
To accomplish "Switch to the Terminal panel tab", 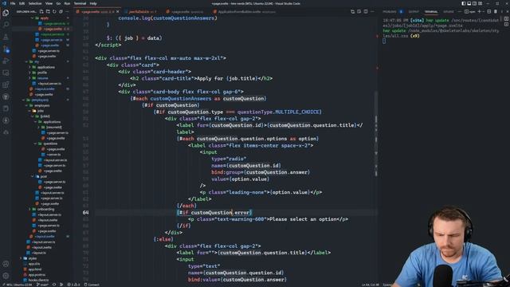I will pos(431,12).
